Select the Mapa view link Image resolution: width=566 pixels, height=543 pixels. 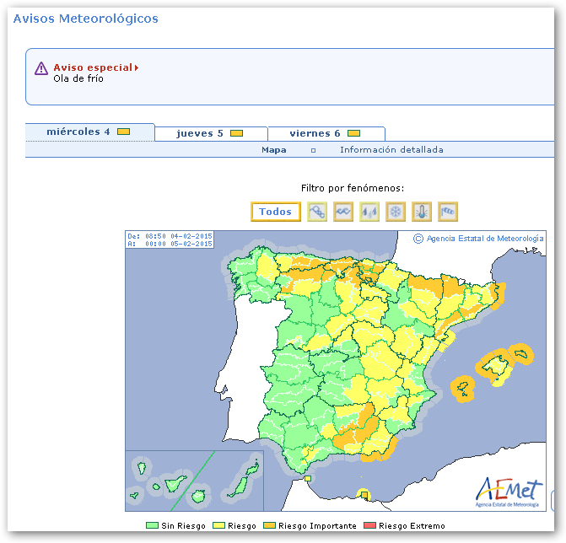273,150
